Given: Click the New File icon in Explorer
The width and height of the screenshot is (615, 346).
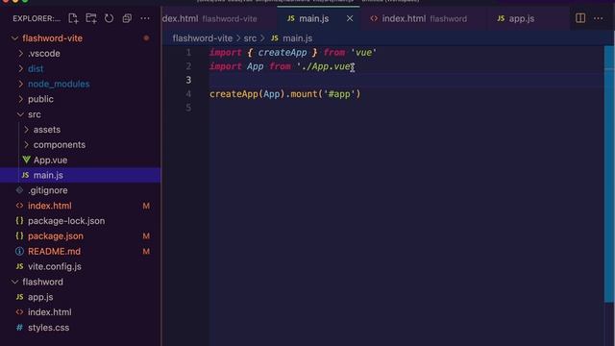Looking at the screenshot, I should pyautogui.click(x=73, y=18).
